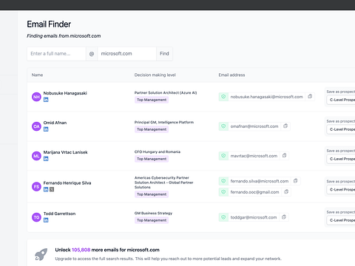This screenshot has width=355, height=266.
Task: Click the Find button
Action: click(164, 54)
